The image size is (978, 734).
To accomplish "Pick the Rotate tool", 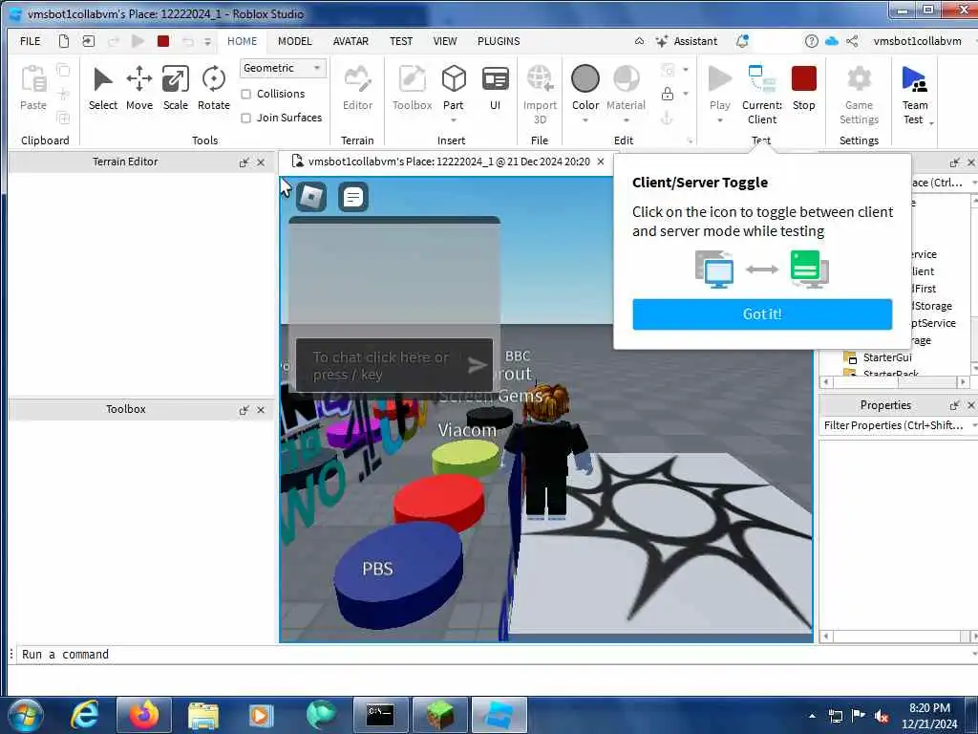I will 213,88.
